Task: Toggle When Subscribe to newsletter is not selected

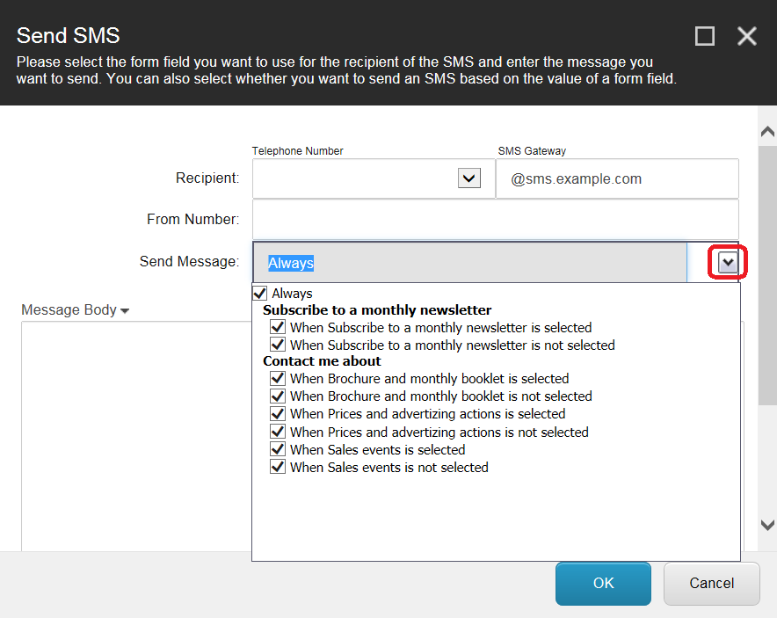Action: [278, 345]
